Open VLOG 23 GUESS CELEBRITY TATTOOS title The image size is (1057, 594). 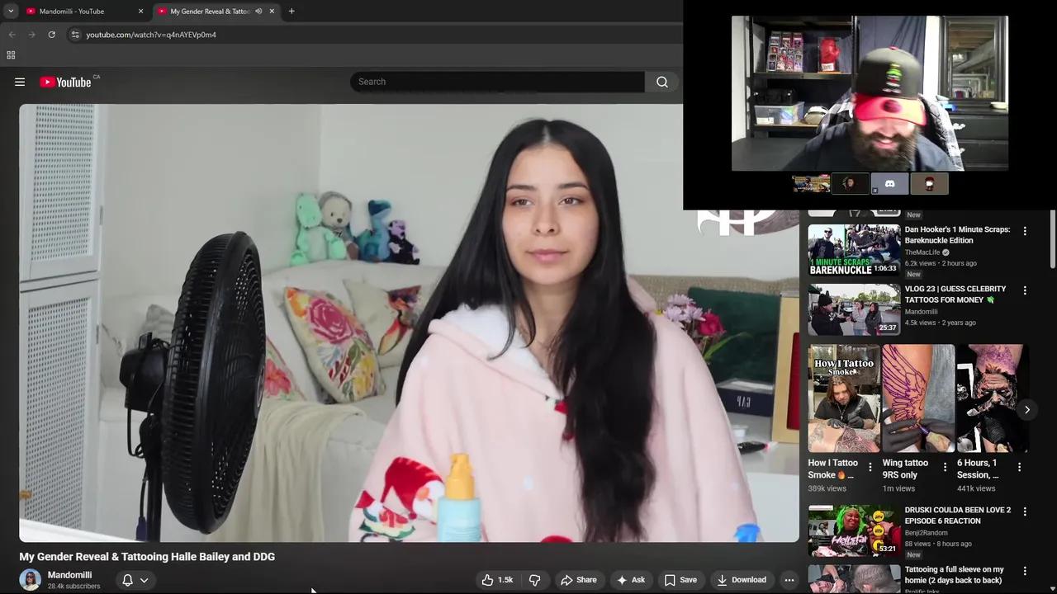pyautogui.click(x=955, y=295)
